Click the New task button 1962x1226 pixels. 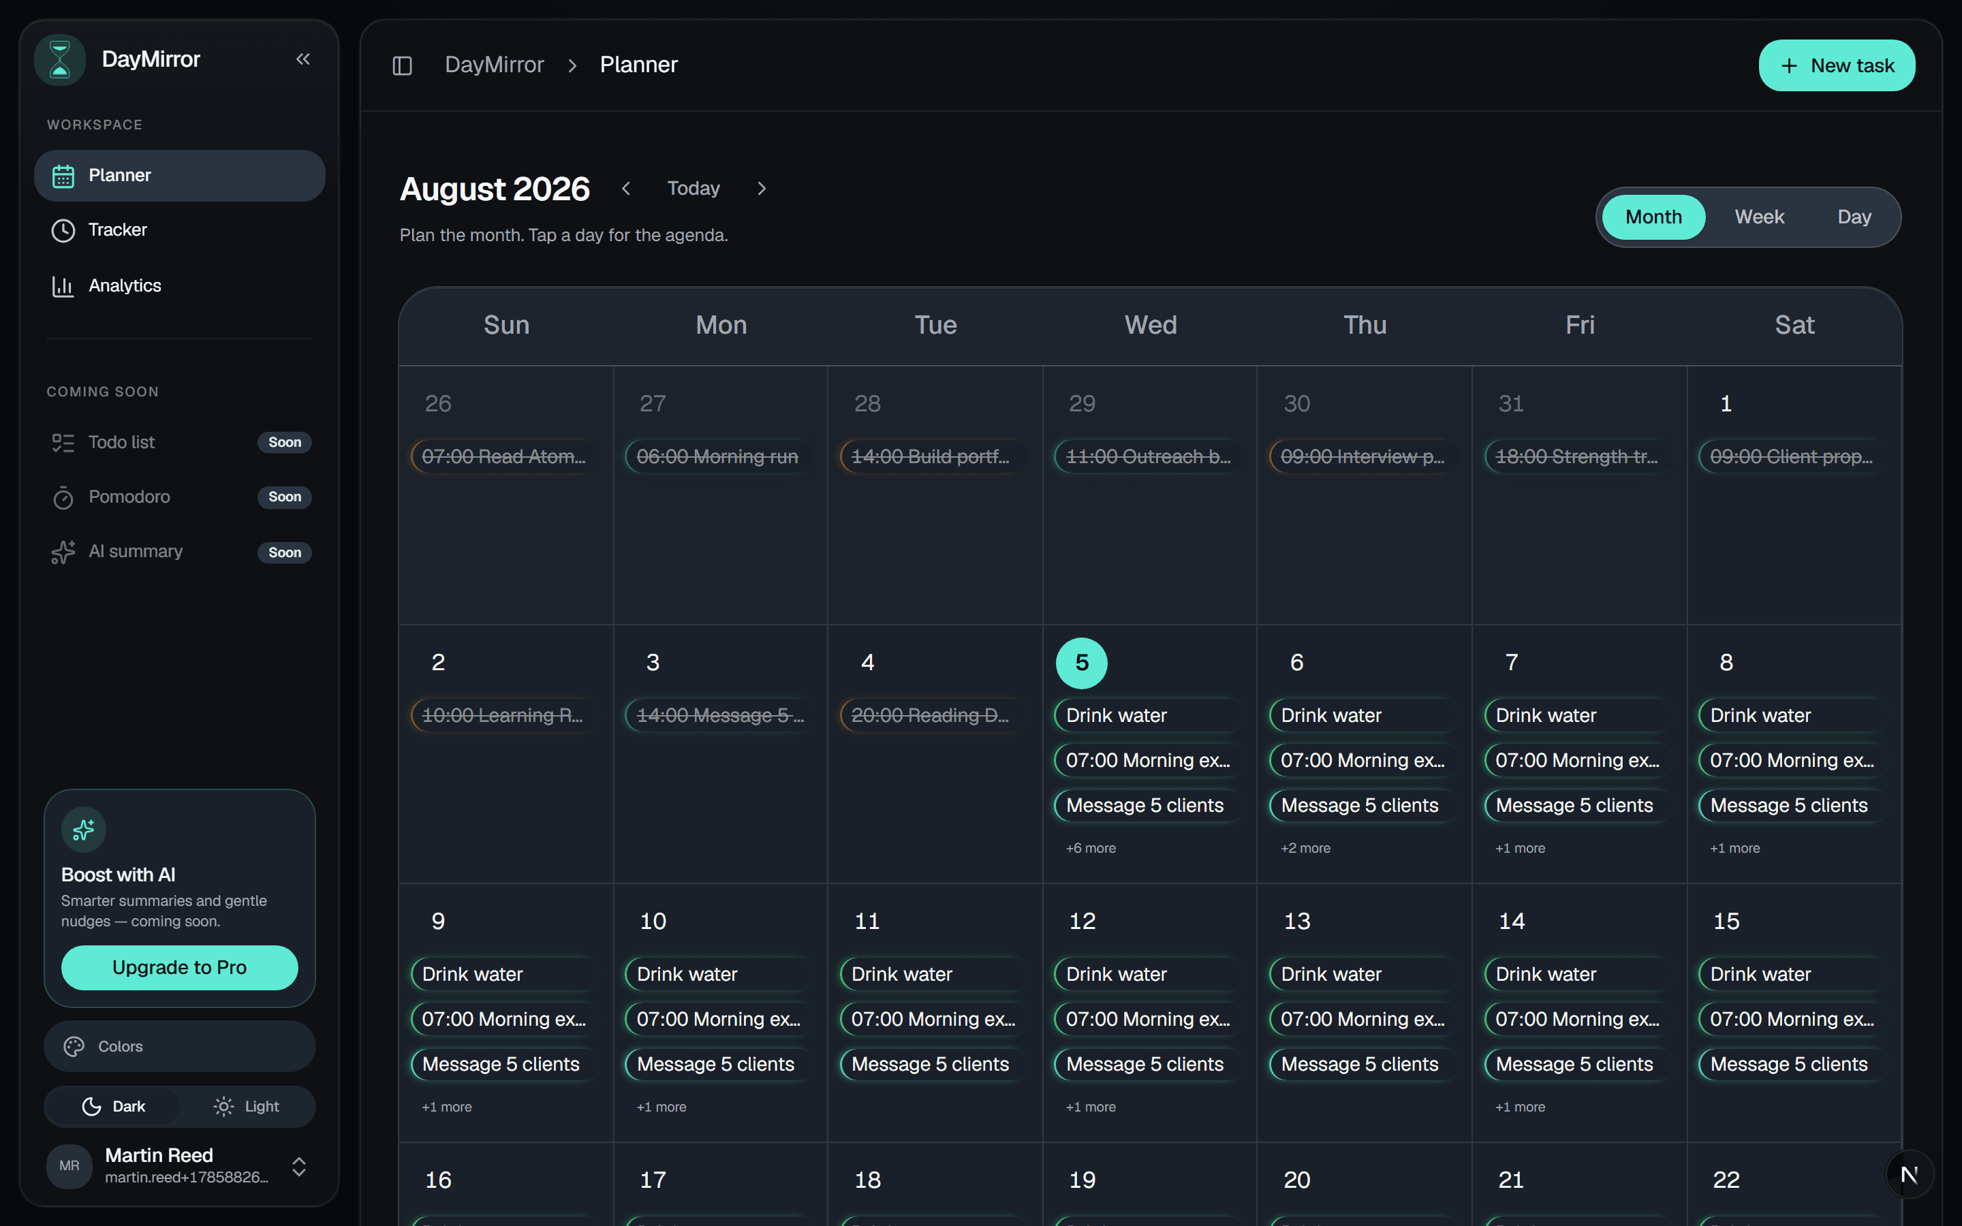tap(1837, 65)
